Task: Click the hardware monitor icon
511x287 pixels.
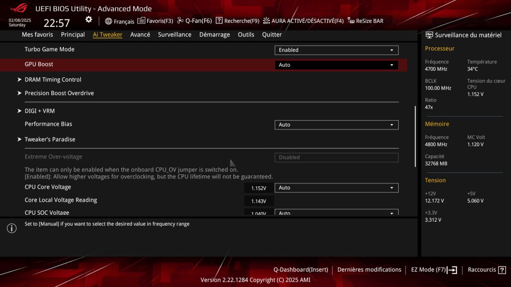Action: coord(429,35)
